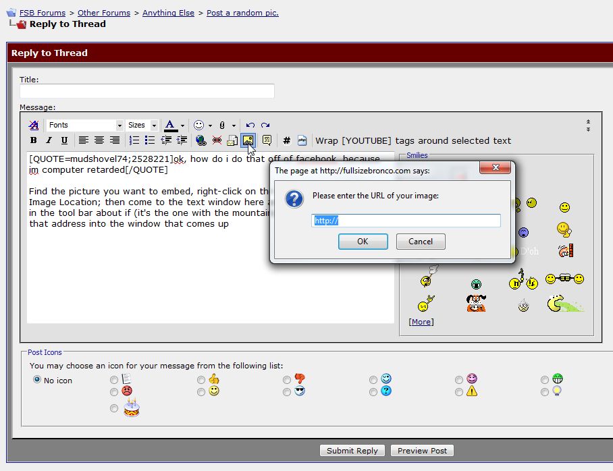The image size is (613, 471).
Task: Click the Undo arrow icon
Action: coord(250,125)
